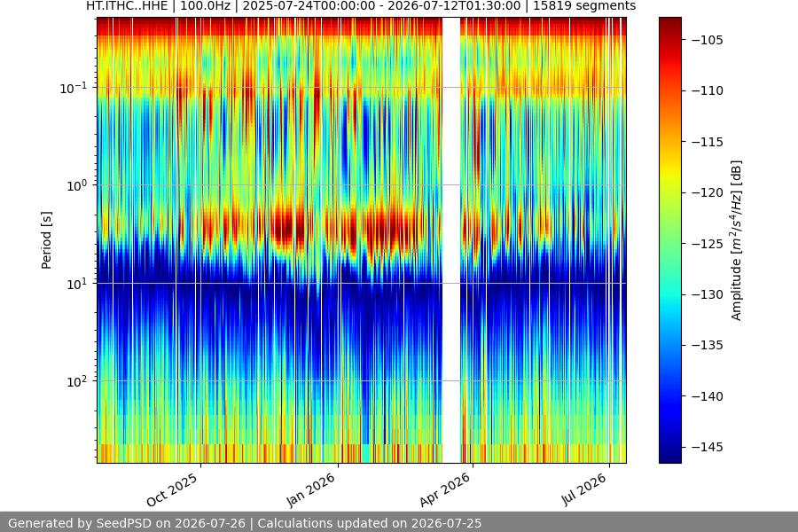Viewport: 798px width, 532px height.
Task: Click the −115 colorbar tick value
Action: click(x=708, y=142)
